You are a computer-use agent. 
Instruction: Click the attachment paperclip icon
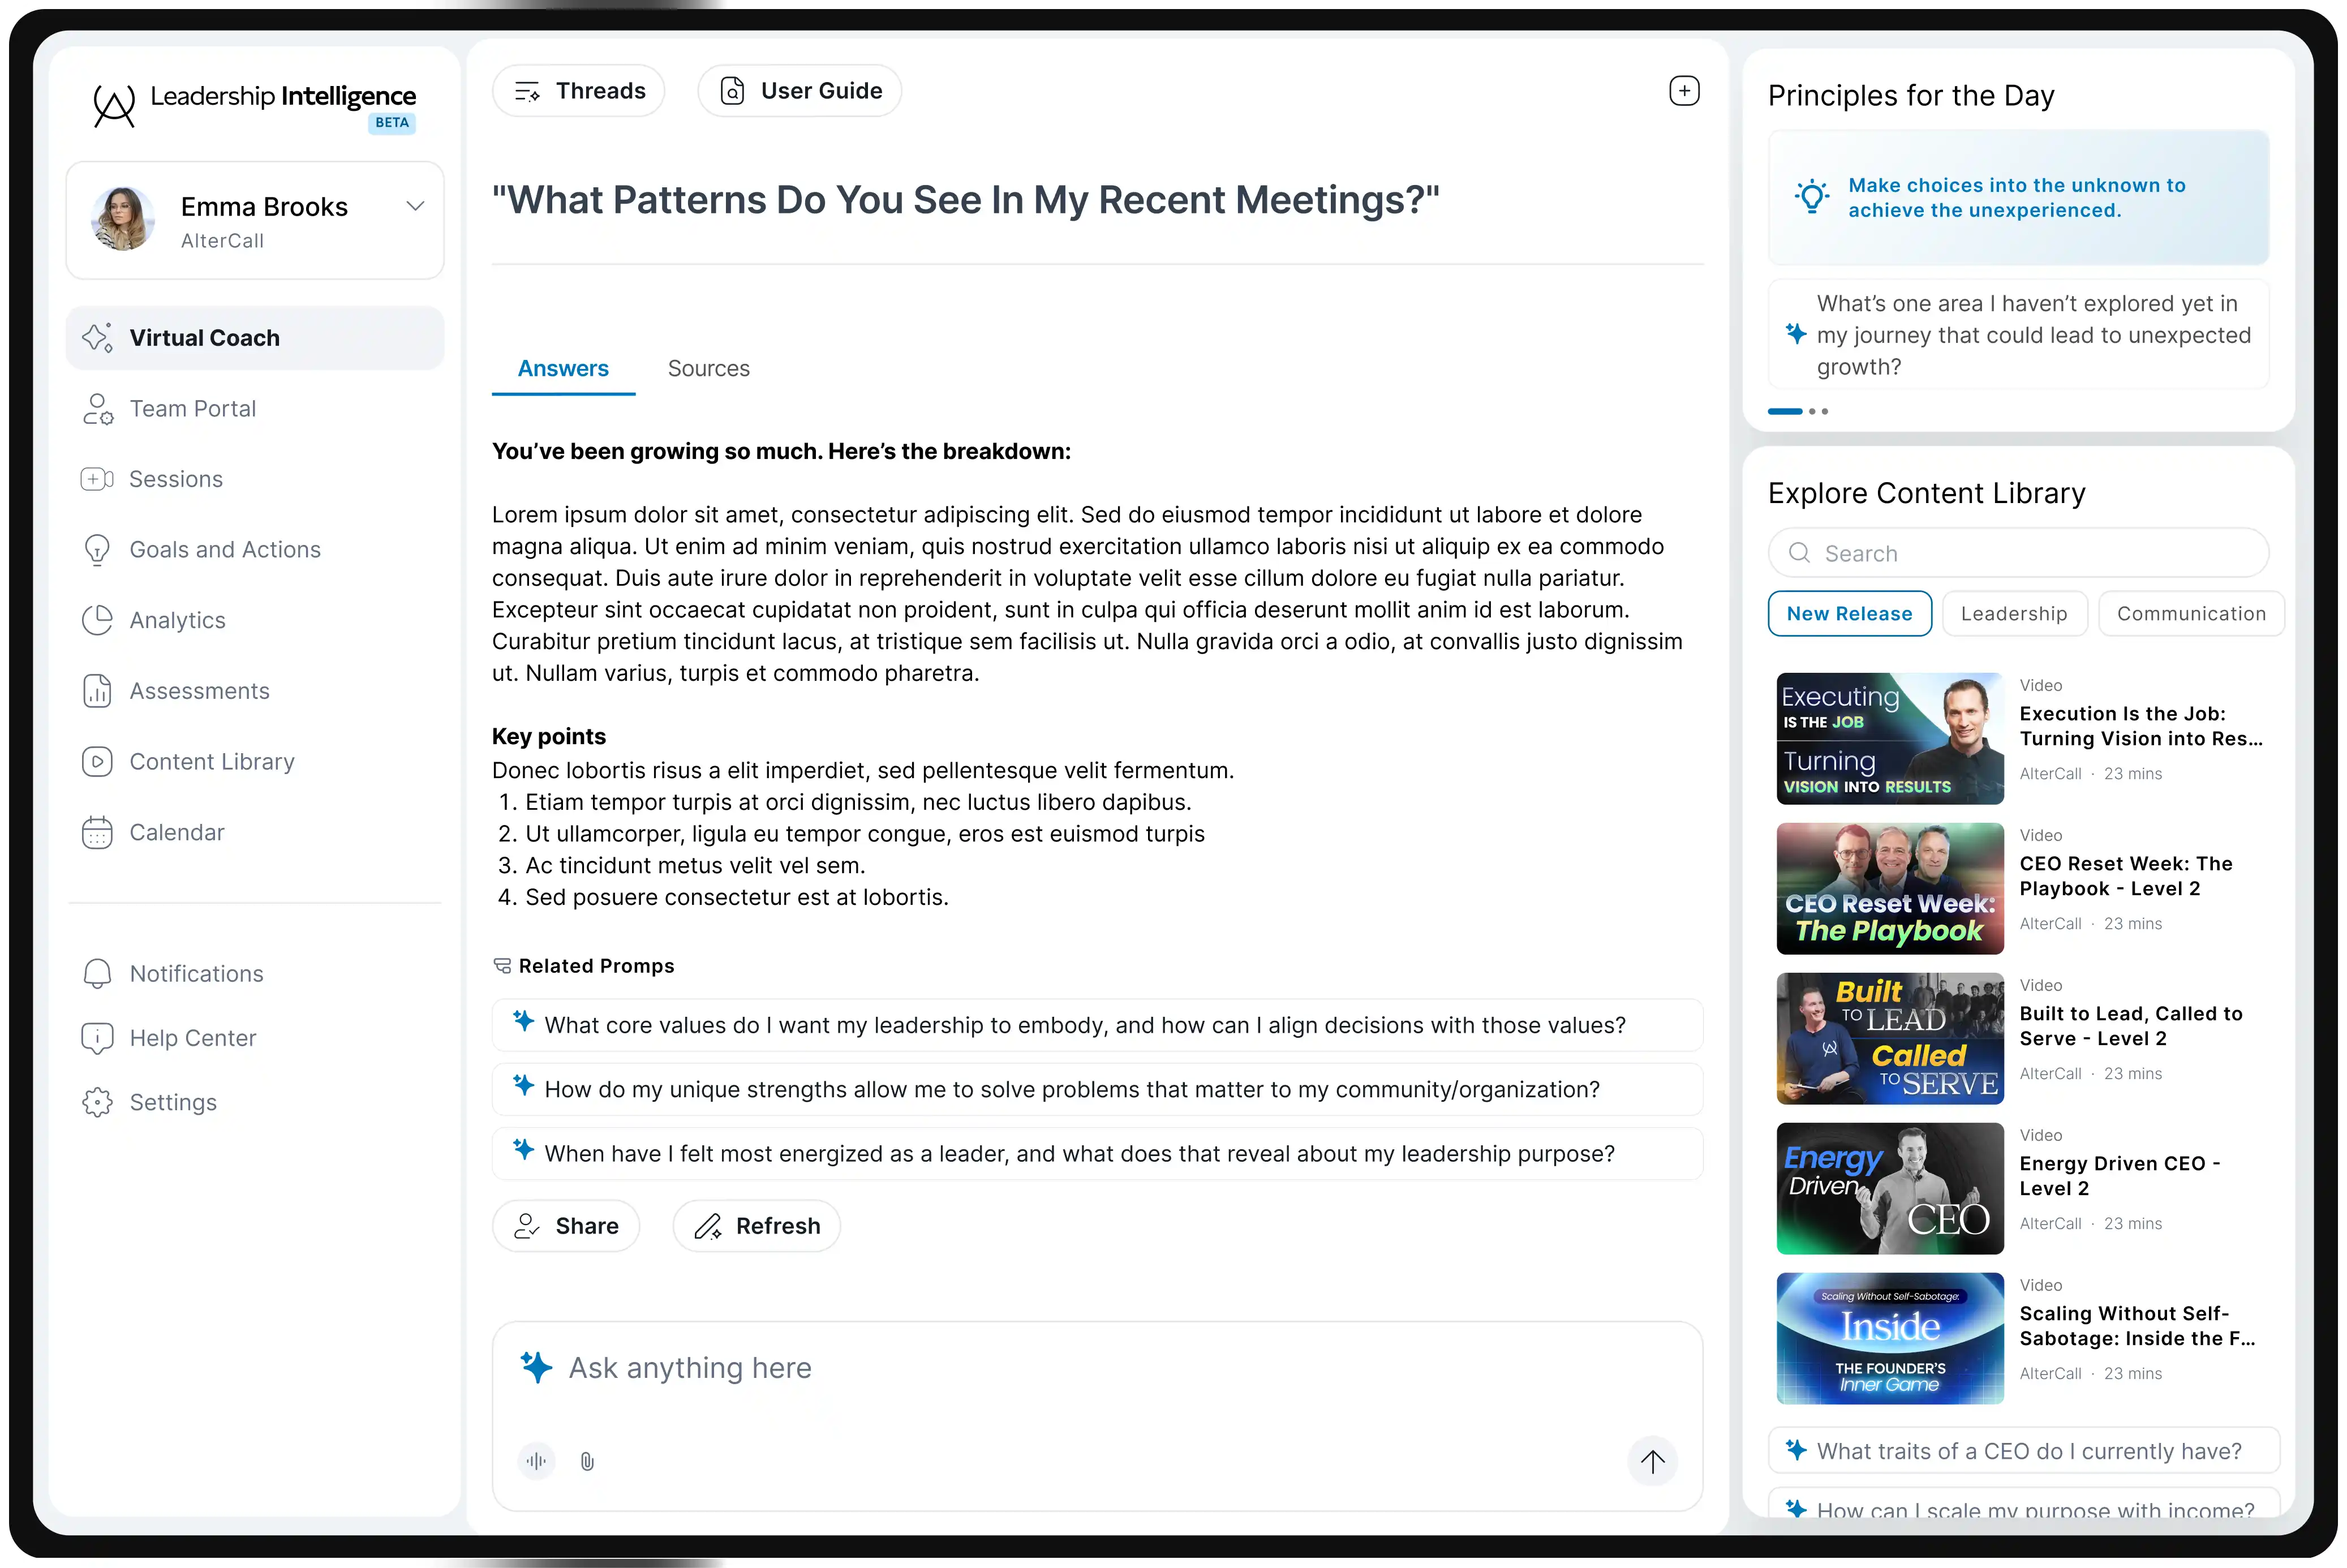pyautogui.click(x=587, y=1461)
